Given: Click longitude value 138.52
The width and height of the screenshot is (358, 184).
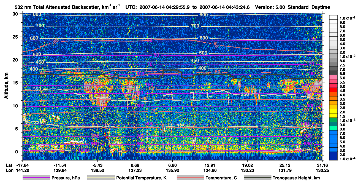Looking at the screenshot, I should [97, 170].
